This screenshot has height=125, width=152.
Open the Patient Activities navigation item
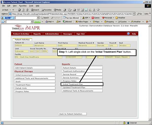21,34
